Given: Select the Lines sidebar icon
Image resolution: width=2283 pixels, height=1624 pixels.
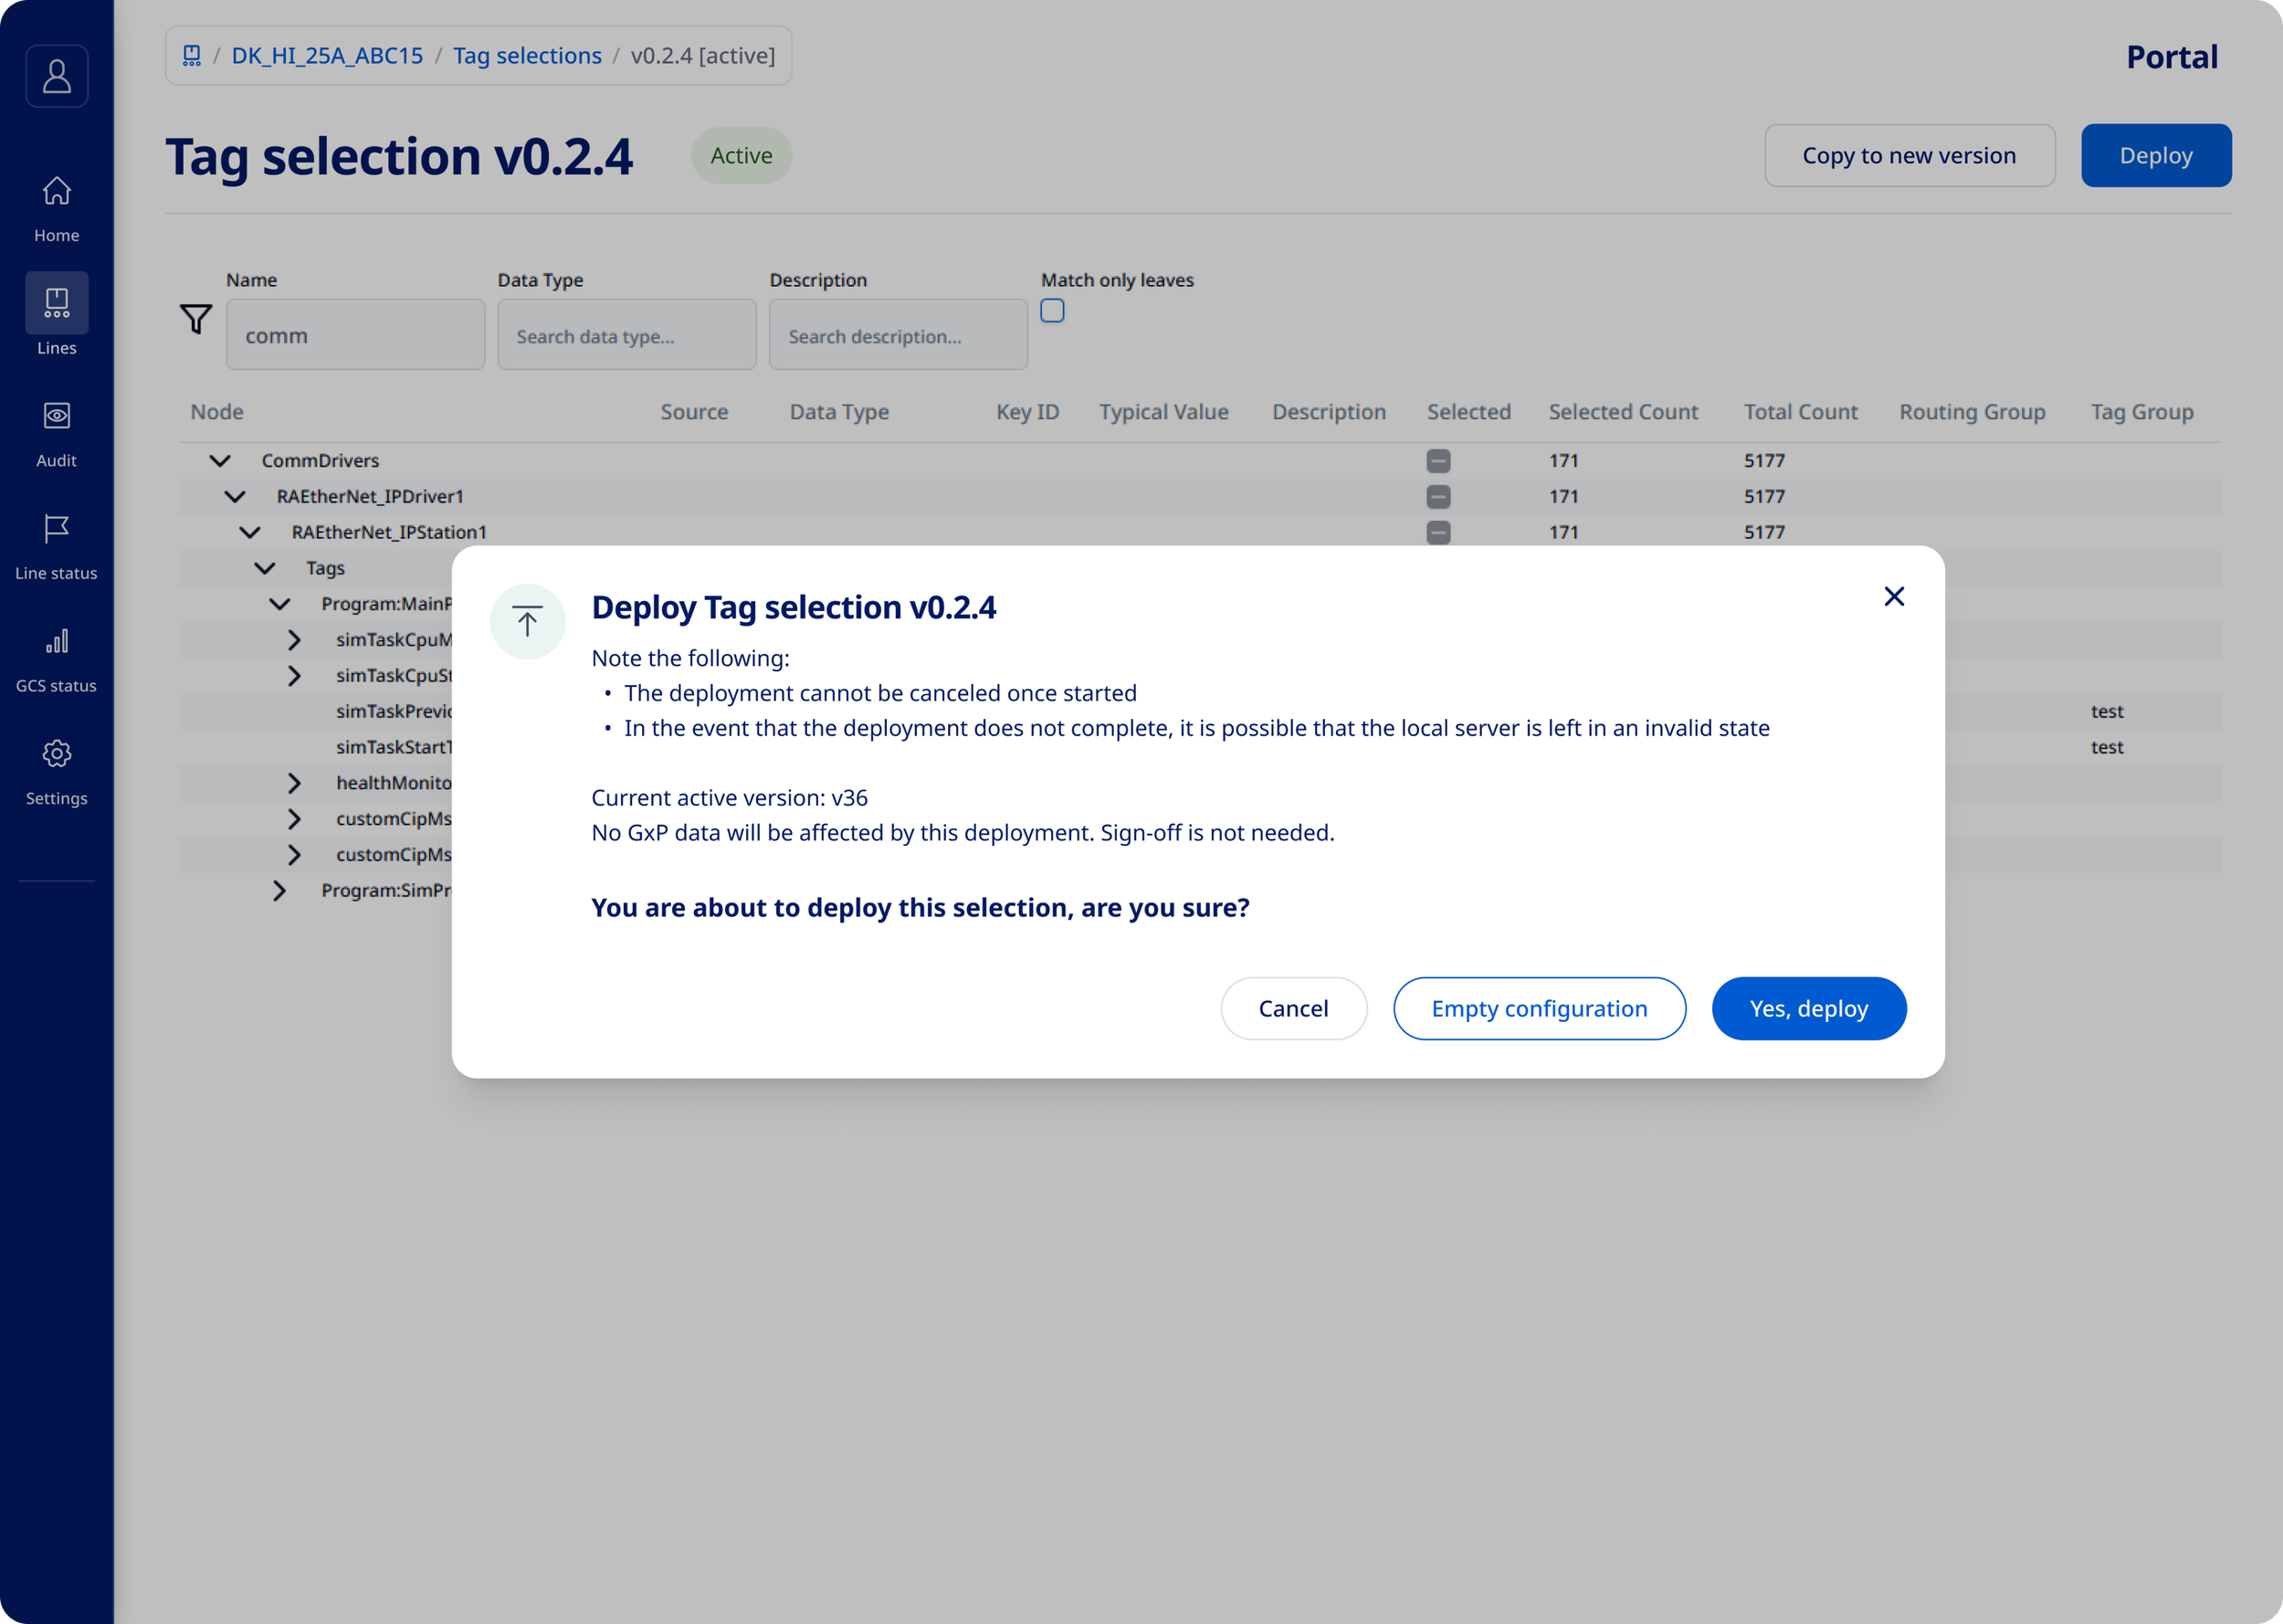Looking at the screenshot, I should coord(57,303).
